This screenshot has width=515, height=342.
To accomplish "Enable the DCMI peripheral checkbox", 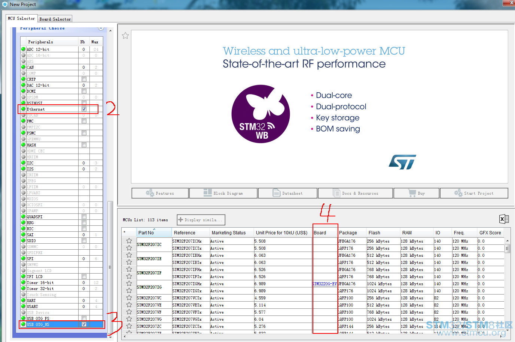I will (84, 91).
